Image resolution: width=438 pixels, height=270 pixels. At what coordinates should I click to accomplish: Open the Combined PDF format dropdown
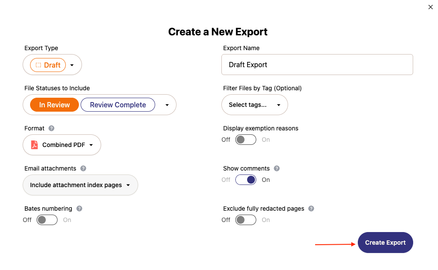(62, 145)
